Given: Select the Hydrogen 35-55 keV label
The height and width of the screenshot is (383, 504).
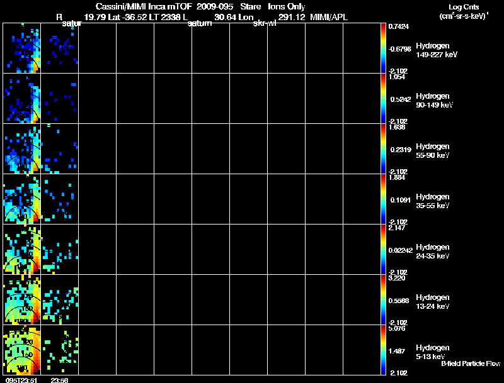Looking at the screenshot, I should [x=433, y=201].
